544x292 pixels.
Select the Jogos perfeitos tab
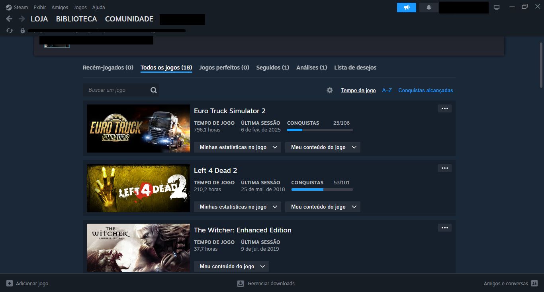(224, 68)
